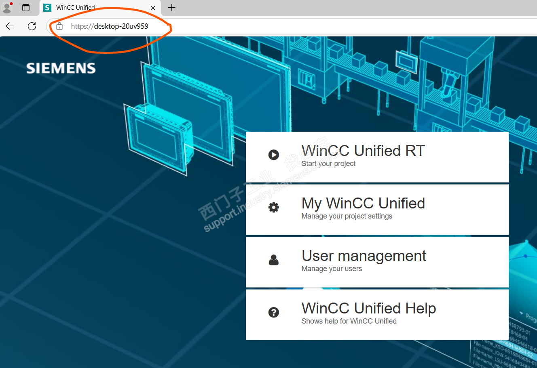Go back to the previous page
The image size is (537, 368).
click(x=10, y=26)
